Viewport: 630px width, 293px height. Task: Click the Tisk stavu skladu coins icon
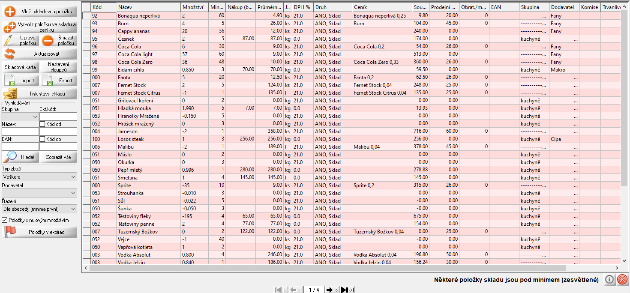(x=9, y=94)
